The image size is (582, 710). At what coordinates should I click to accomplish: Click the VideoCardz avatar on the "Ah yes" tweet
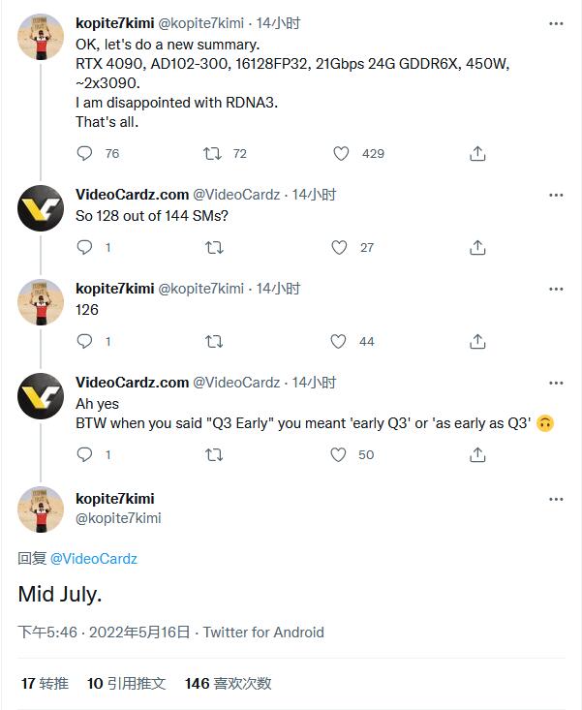41,396
